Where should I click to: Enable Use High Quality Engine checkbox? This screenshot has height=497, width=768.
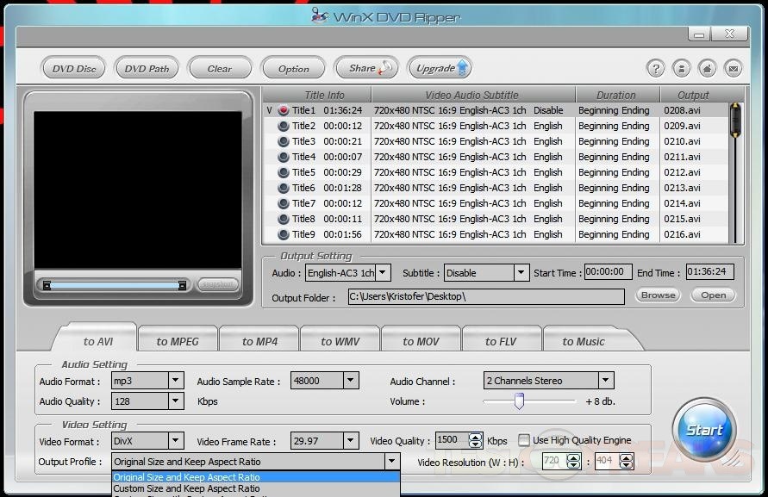pyautogui.click(x=523, y=440)
